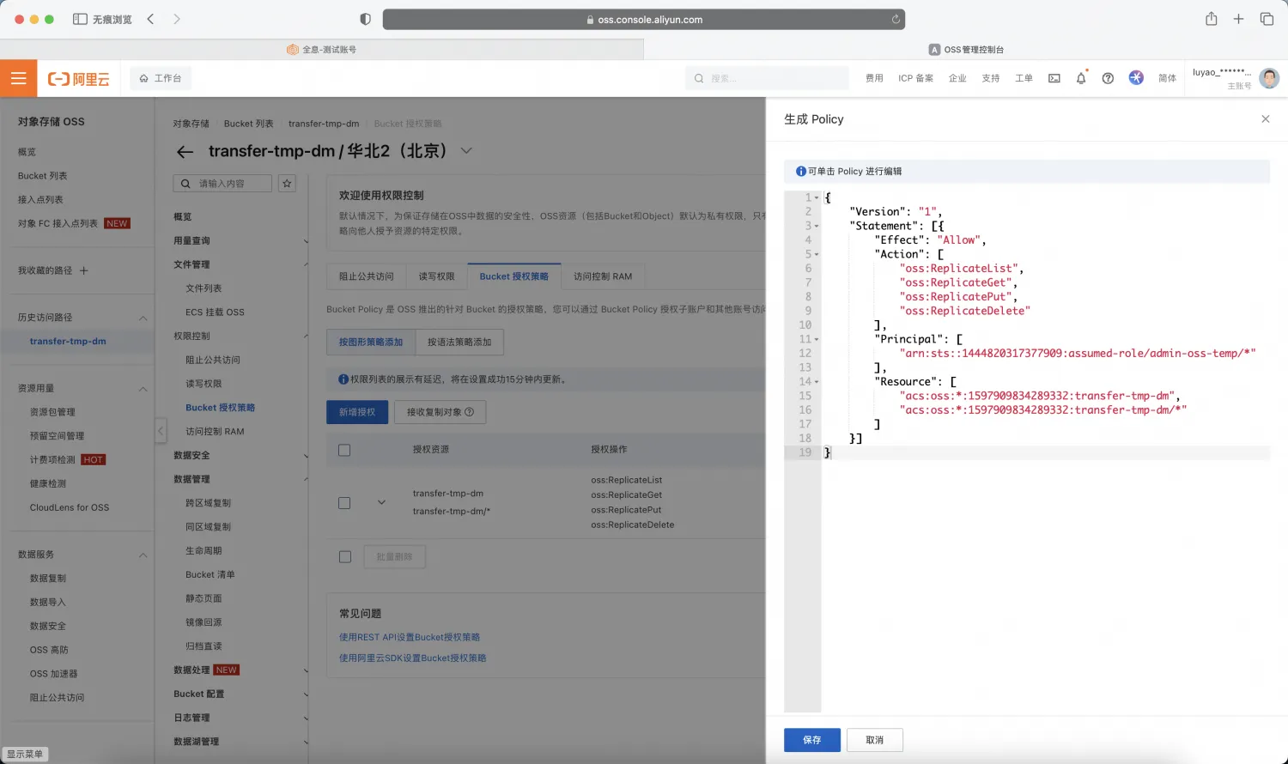
Task: Show Safari tab overview
Action: (1267, 19)
